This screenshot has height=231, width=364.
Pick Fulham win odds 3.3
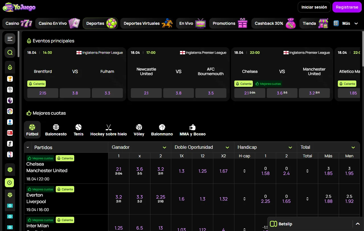point(107,93)
